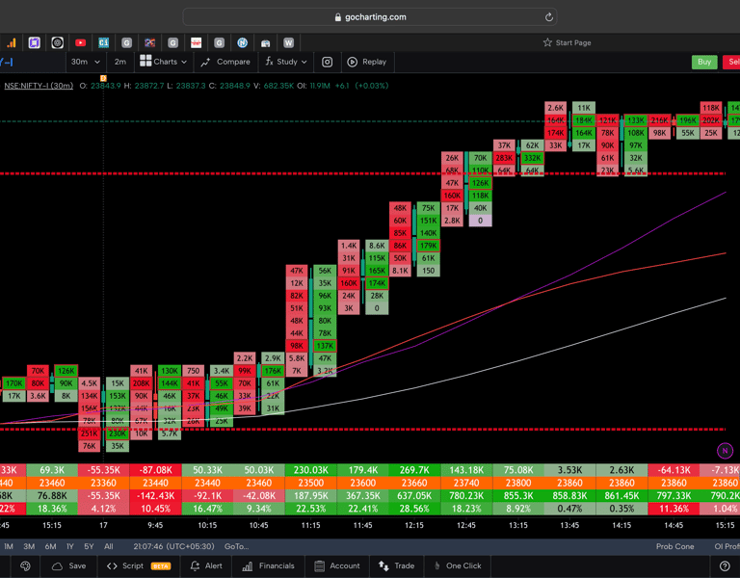Screen dimensions: 740x578
Task: Click the help question mark icon
Action: pyautogui.click(x=725, y=565)
